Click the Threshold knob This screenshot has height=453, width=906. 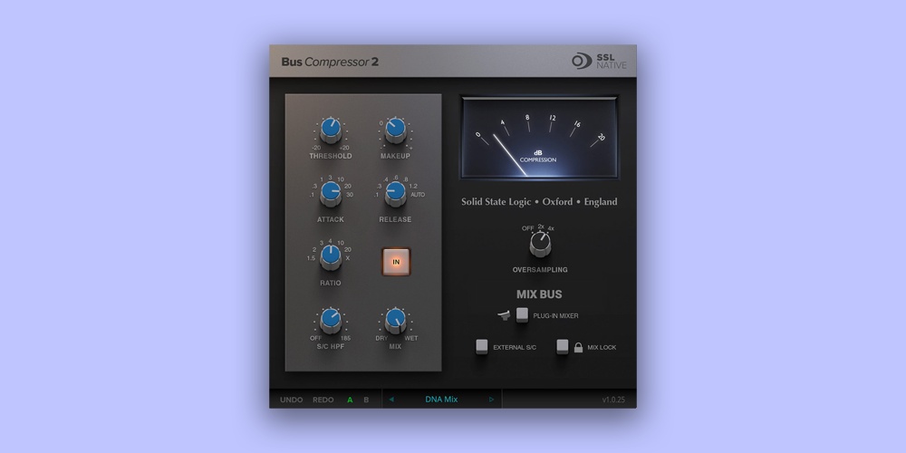pos(331,130)
